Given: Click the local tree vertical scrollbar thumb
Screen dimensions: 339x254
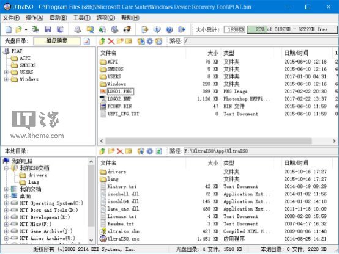Looking at the screenshot, I should [91, 196].
